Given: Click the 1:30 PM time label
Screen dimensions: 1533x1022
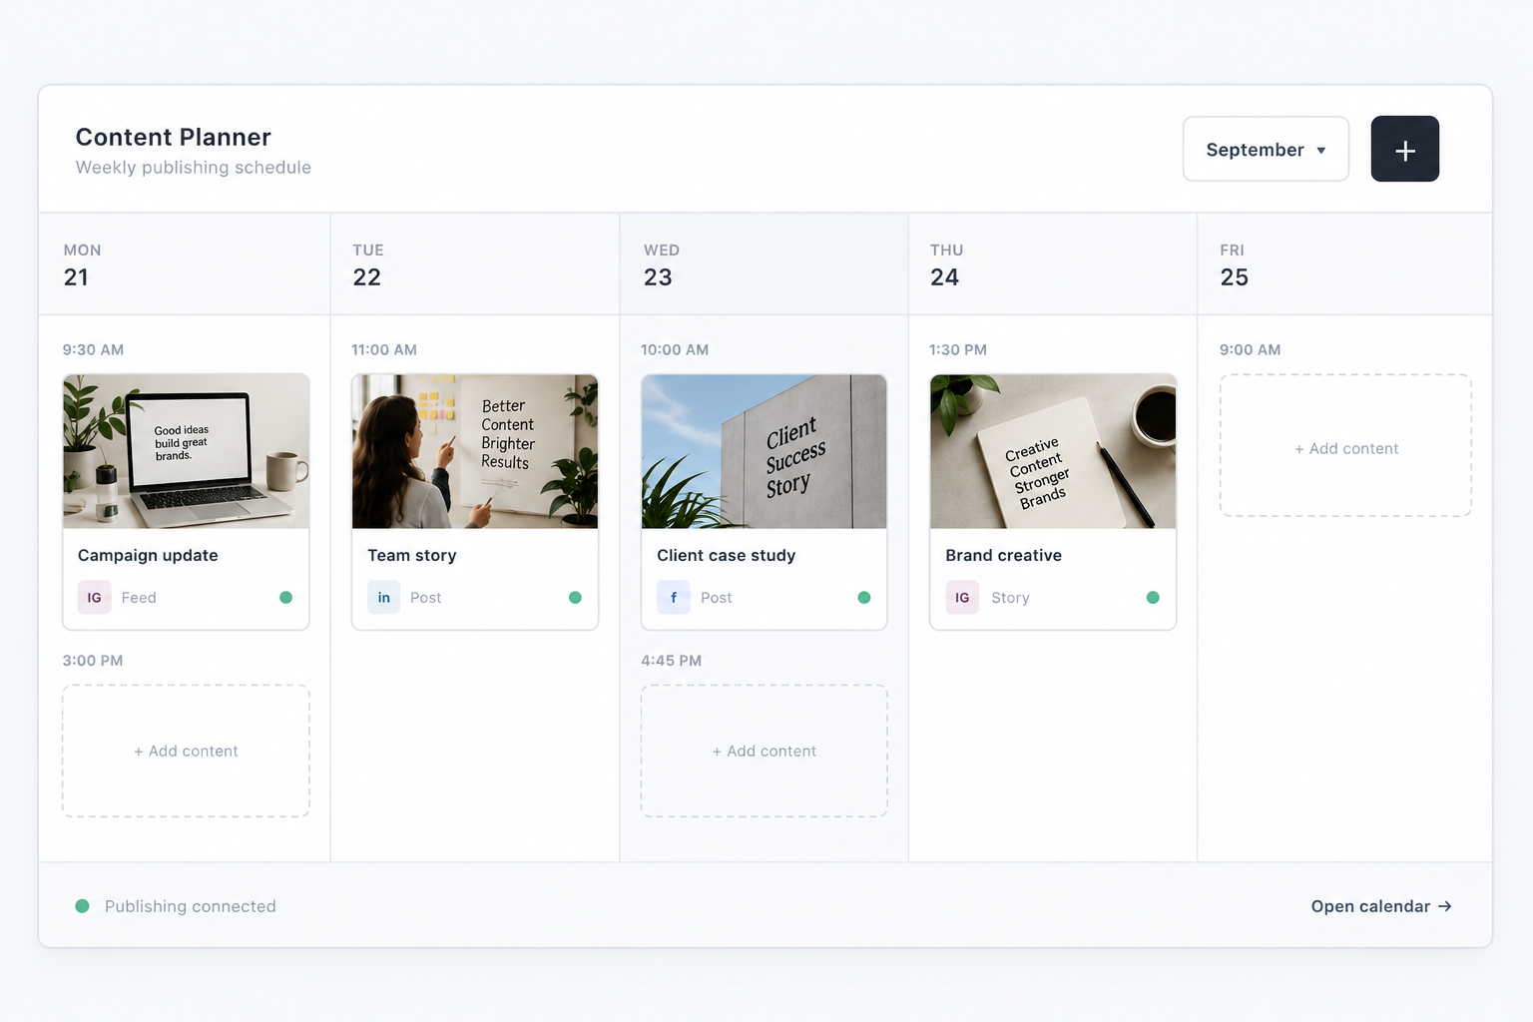Looking at the screenshot, I should [x=958, y=349].
